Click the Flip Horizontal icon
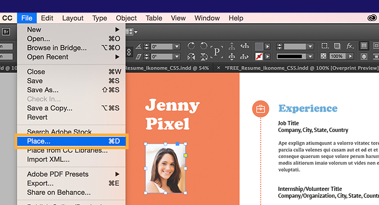The height and width of the screenshot is (205, 379). [x=191, y=57]
